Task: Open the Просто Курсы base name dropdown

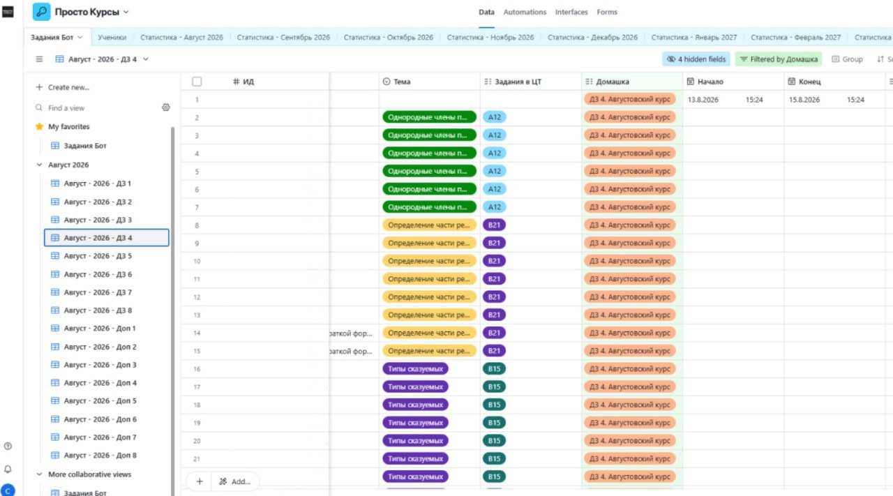Action: (92, 12)
